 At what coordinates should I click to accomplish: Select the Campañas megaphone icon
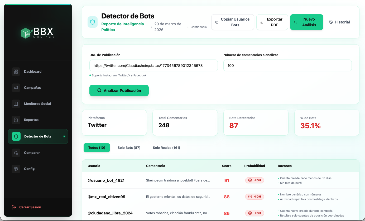[16, 87]
